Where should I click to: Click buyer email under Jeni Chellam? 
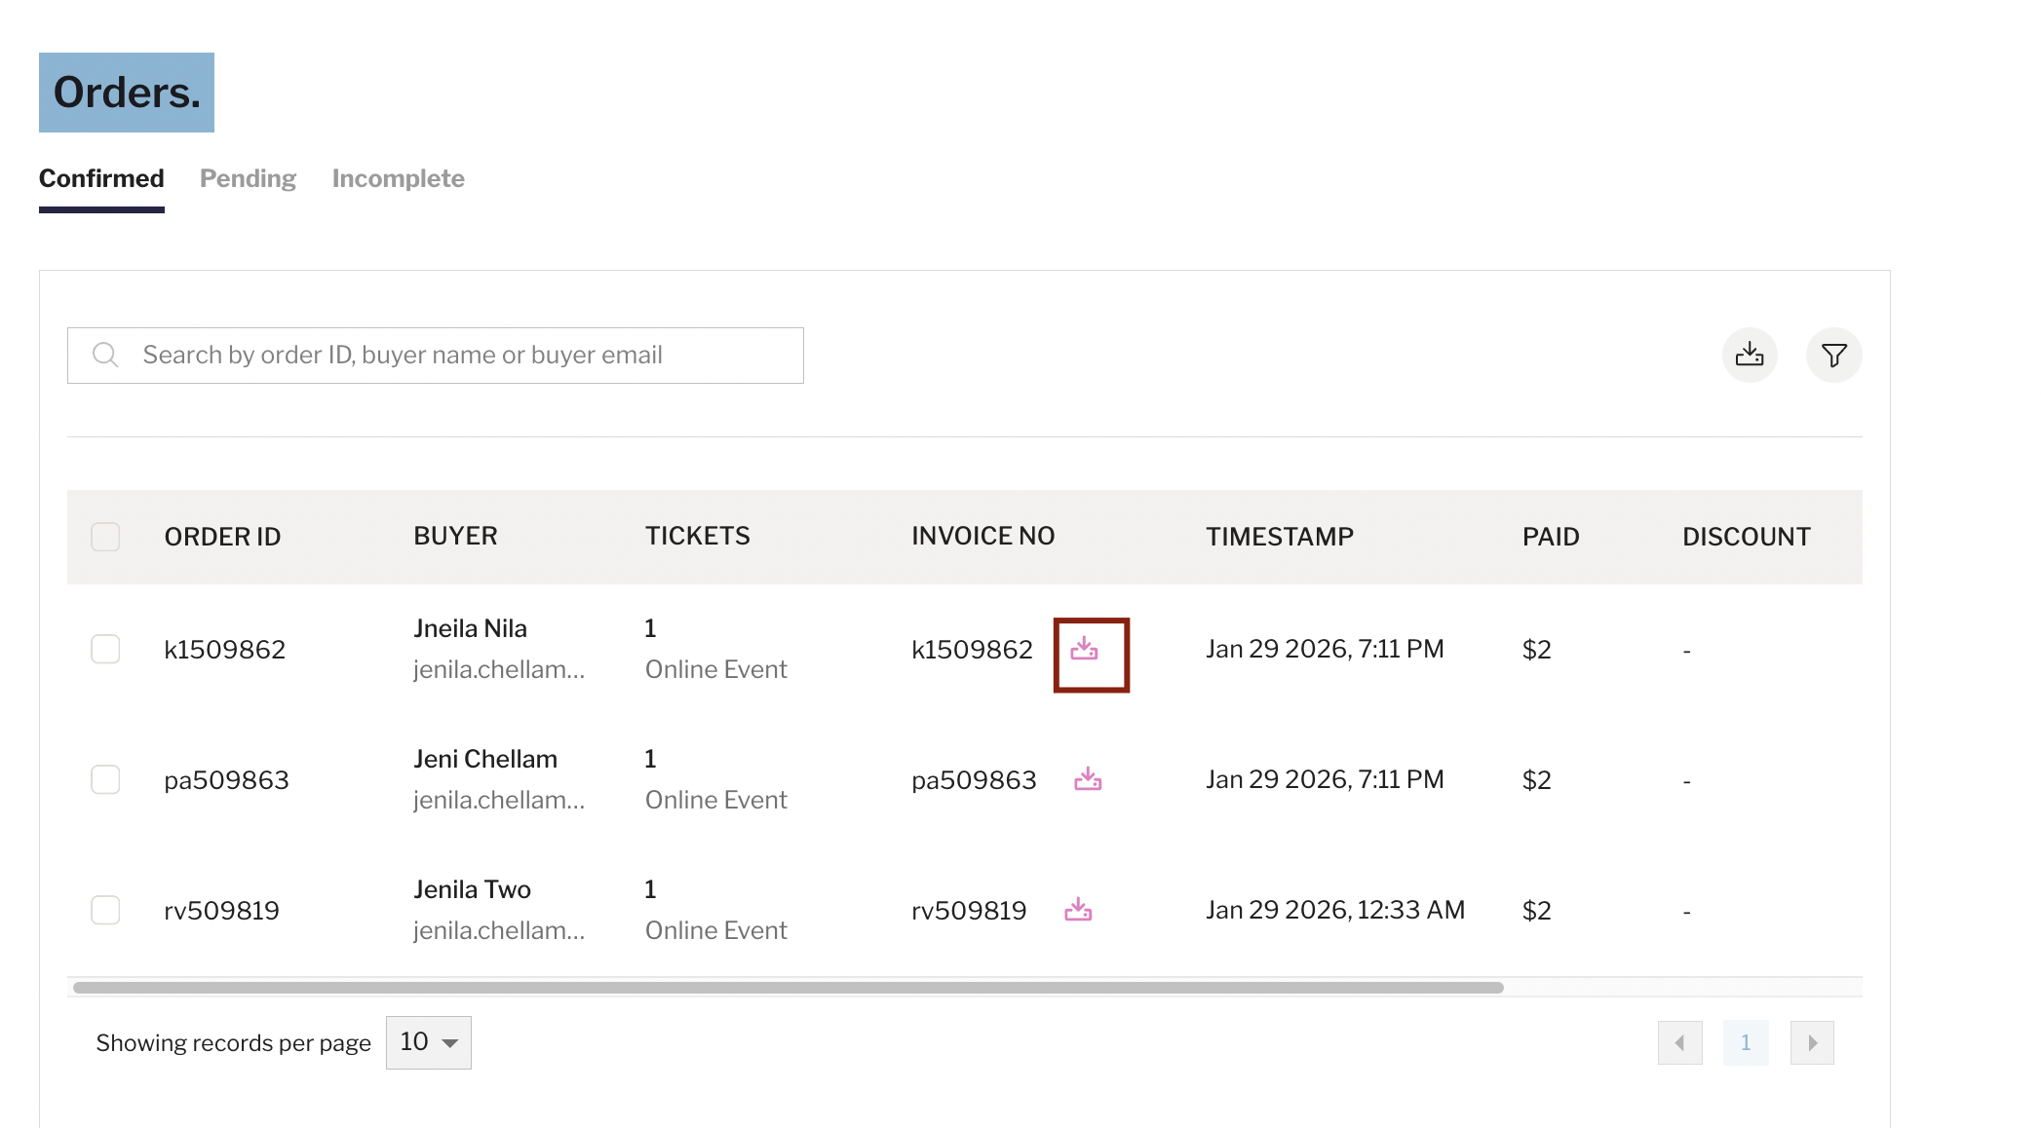click(499, 800)
